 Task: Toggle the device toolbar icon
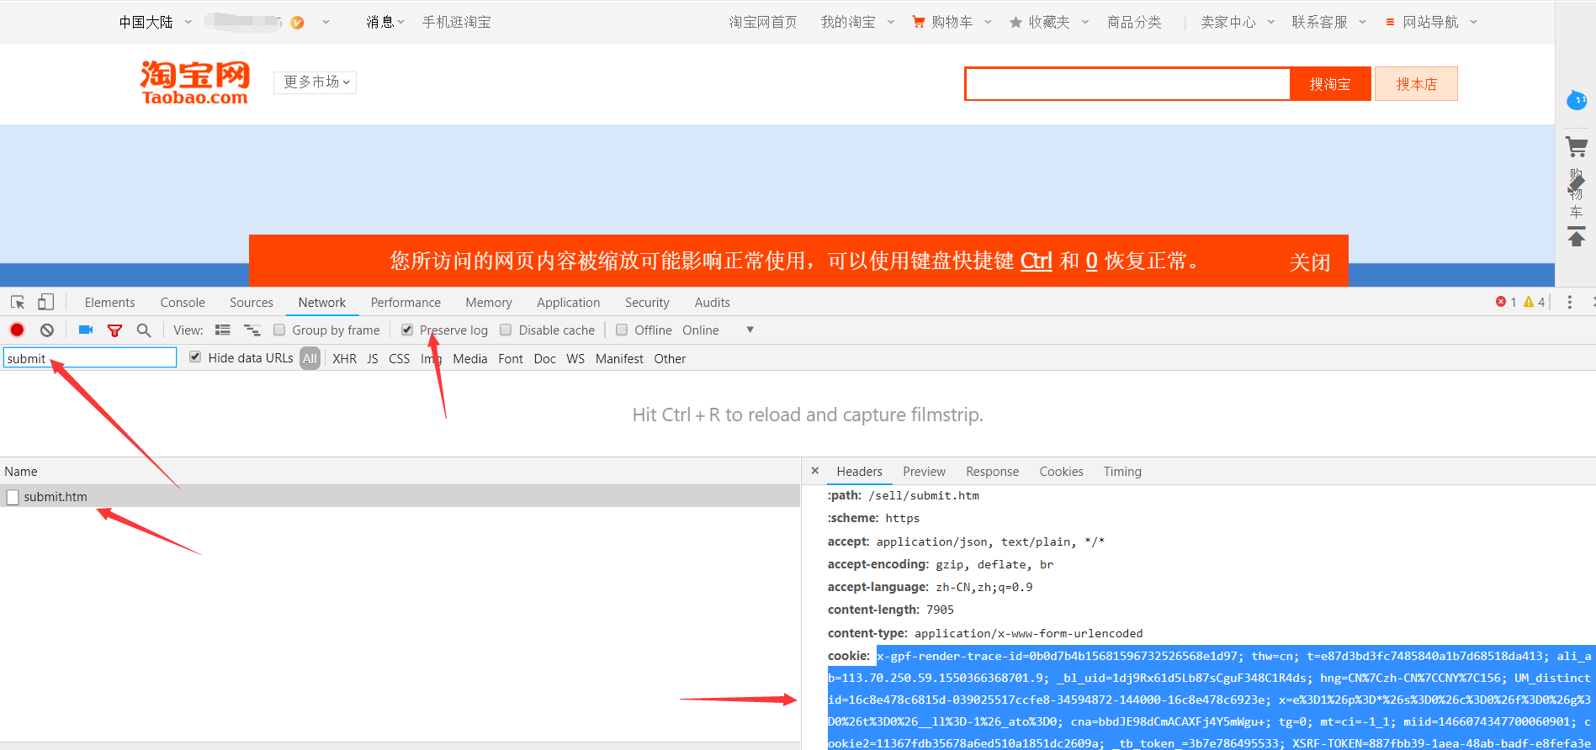pos(45,303)
